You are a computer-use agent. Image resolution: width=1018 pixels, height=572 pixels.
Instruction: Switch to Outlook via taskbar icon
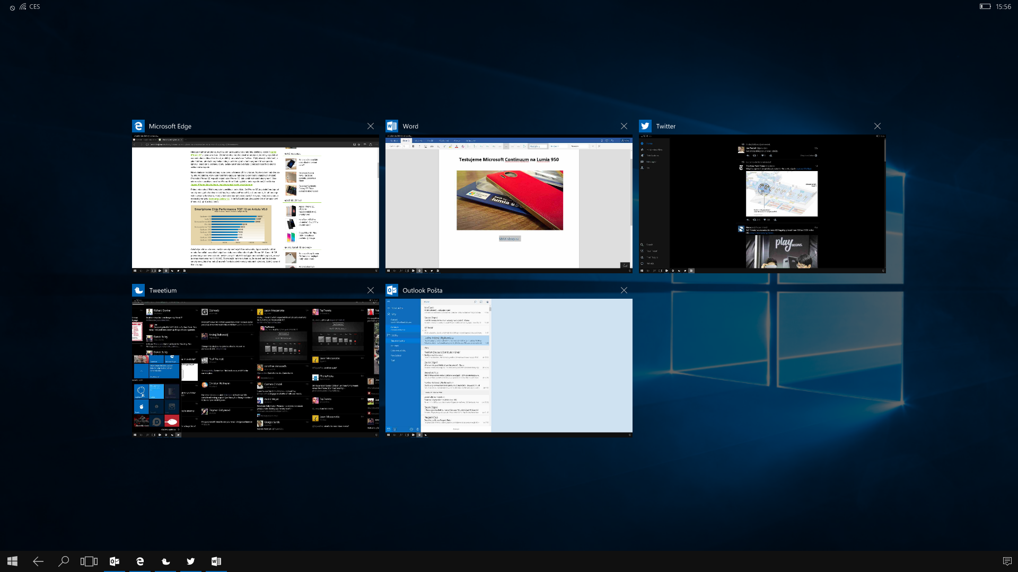pyautogui.click(x=115, y=561)
